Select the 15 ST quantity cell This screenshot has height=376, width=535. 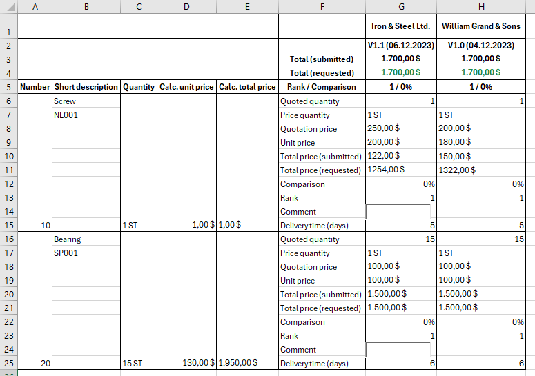coord(138,363)
